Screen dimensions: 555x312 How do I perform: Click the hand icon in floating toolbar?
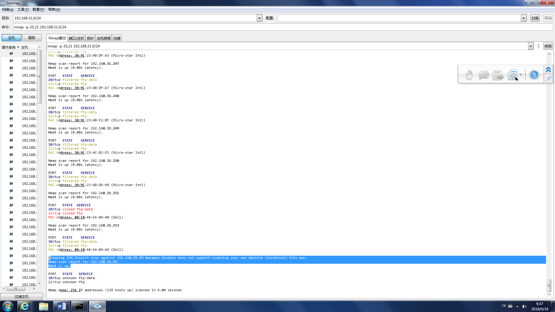click(469, 75)
